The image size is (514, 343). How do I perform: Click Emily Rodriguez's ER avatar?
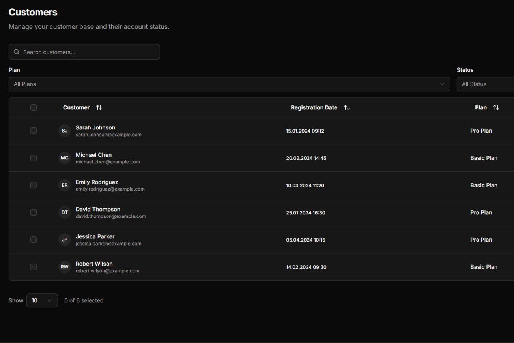(65, 185)
